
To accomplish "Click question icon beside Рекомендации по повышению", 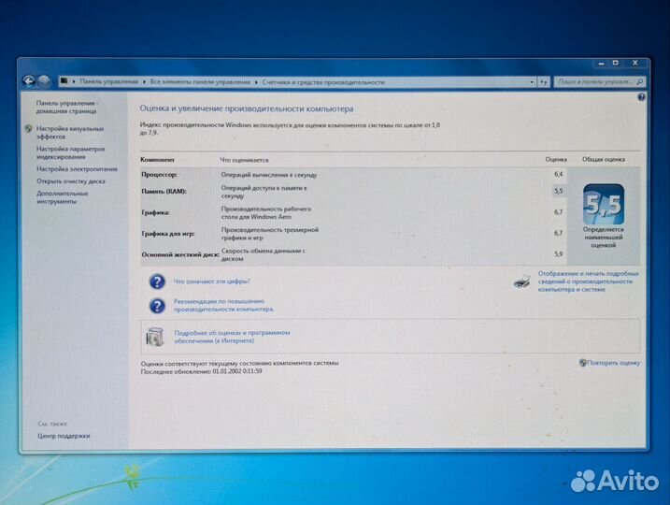I will coord(157,305).
